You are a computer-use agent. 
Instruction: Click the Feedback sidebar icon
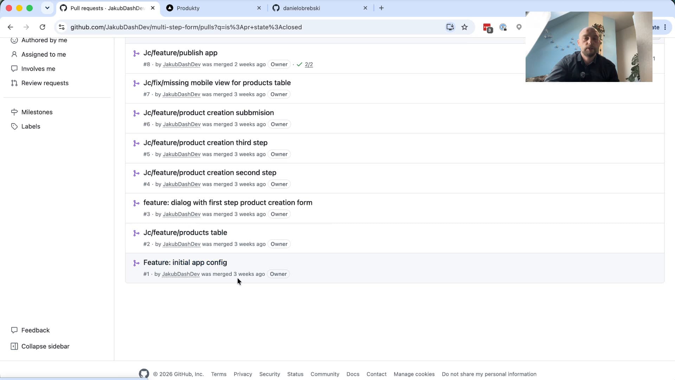coord(14,330)
